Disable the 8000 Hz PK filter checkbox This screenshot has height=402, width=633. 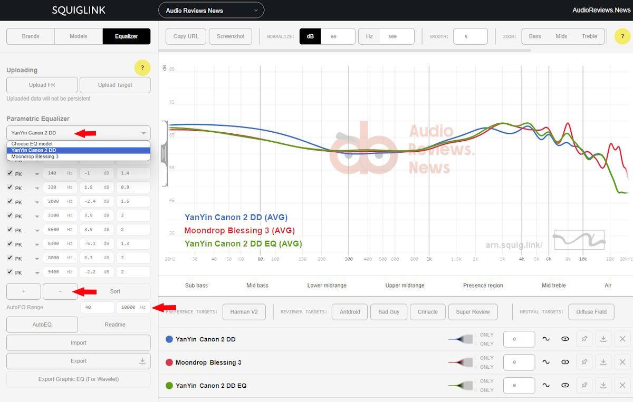point(10,258)
